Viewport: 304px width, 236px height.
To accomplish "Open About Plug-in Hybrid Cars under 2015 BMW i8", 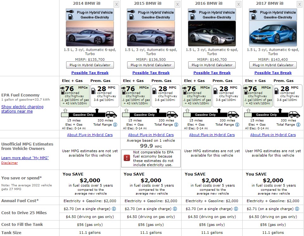I will point(151,135).
